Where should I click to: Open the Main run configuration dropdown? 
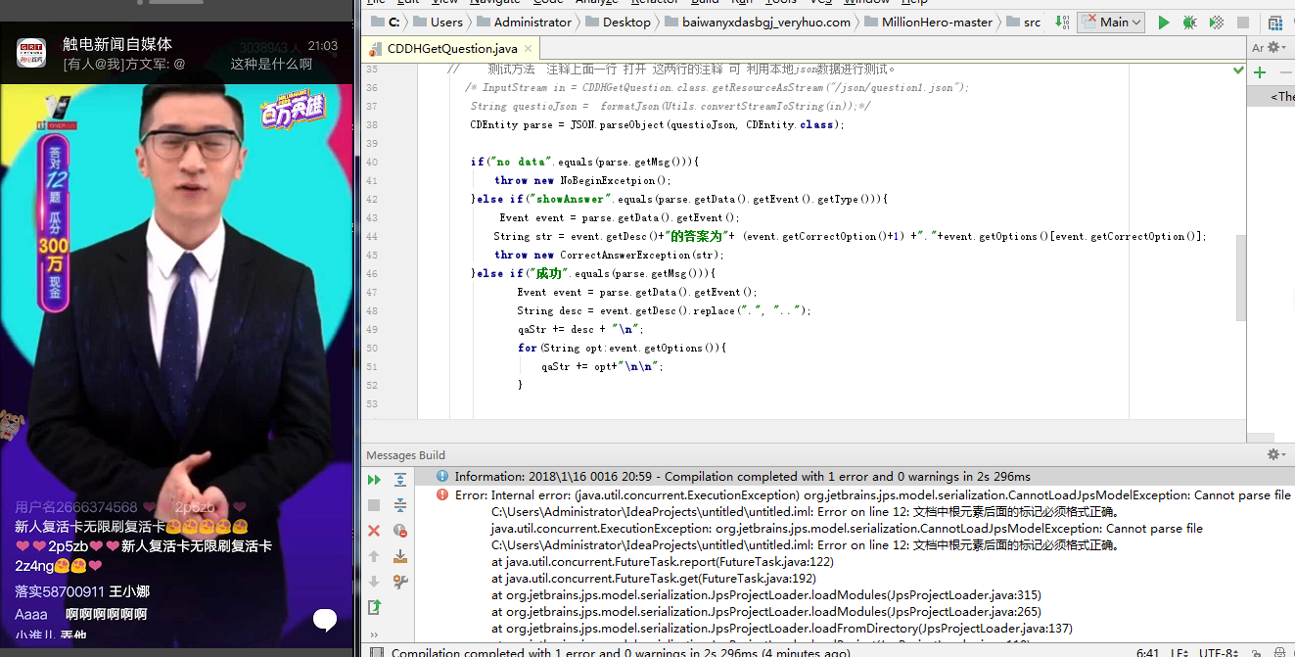[1112, 22]
